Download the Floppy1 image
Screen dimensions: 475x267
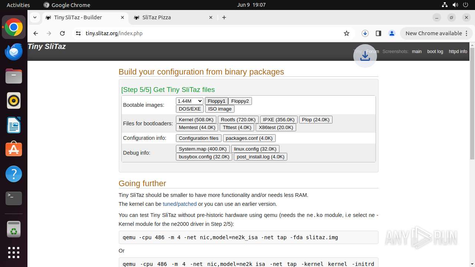(216, 101)
